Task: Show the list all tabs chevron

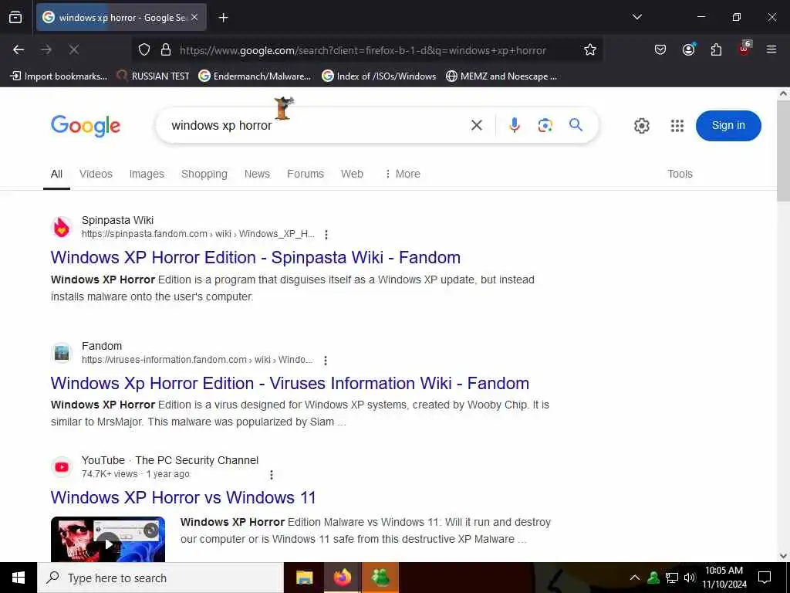Action: pos(636,17)
